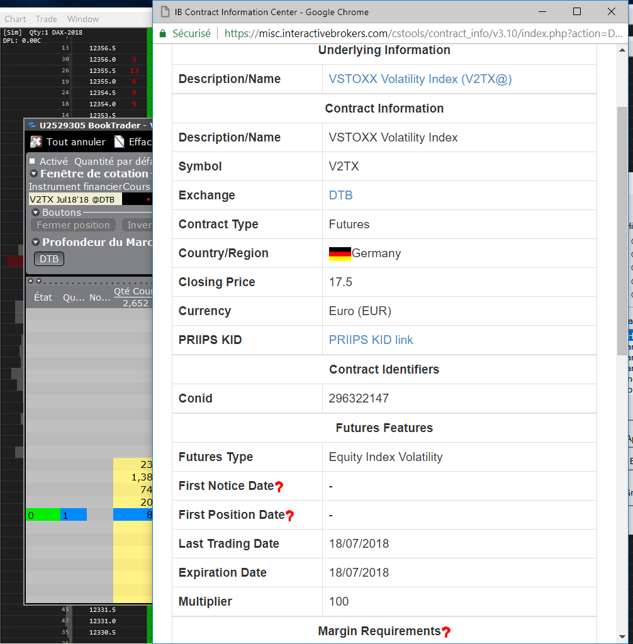Viewport: 633px width, 644px height.
Task: Click the Closing Price value 17.5
Action: (340, 282)
